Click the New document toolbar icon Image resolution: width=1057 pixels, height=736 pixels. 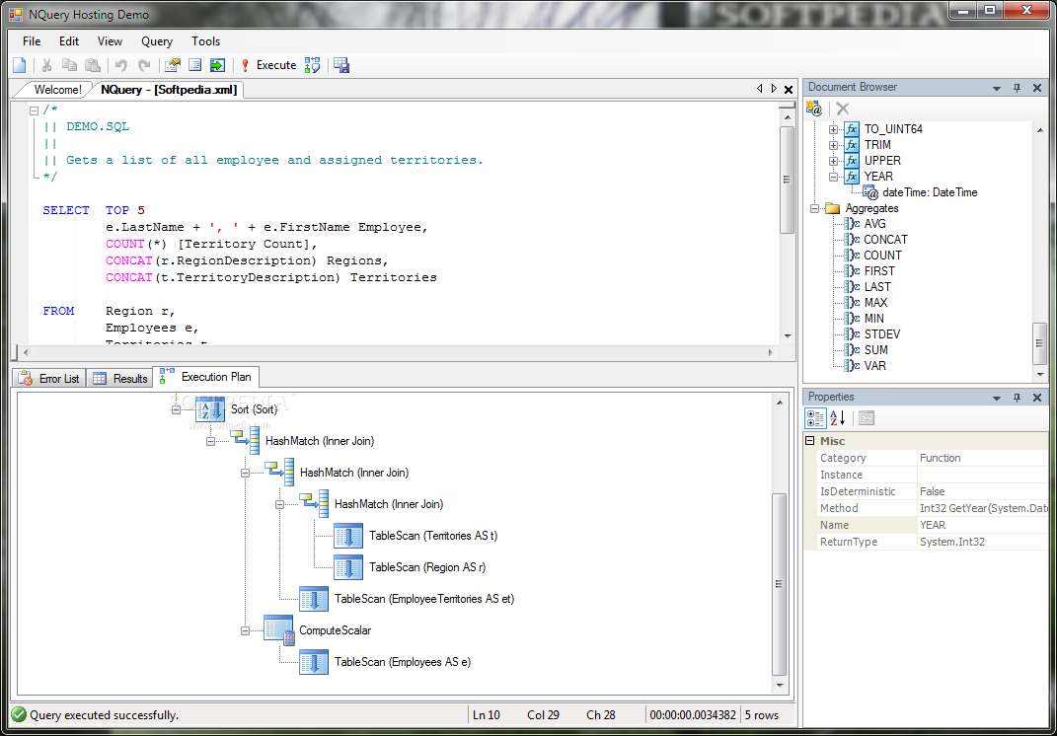pyautogui.click(x=20, y=65)
